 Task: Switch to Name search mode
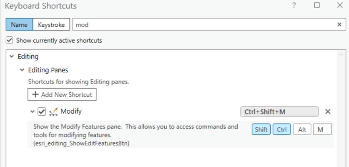coord(19,25)
